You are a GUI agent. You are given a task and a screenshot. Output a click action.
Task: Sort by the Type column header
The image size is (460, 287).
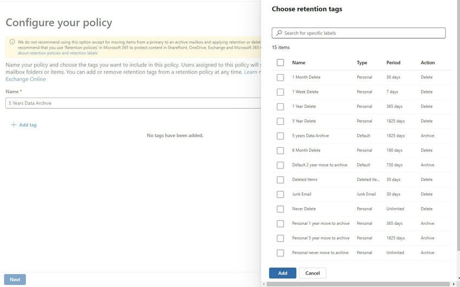coord(362,63)
